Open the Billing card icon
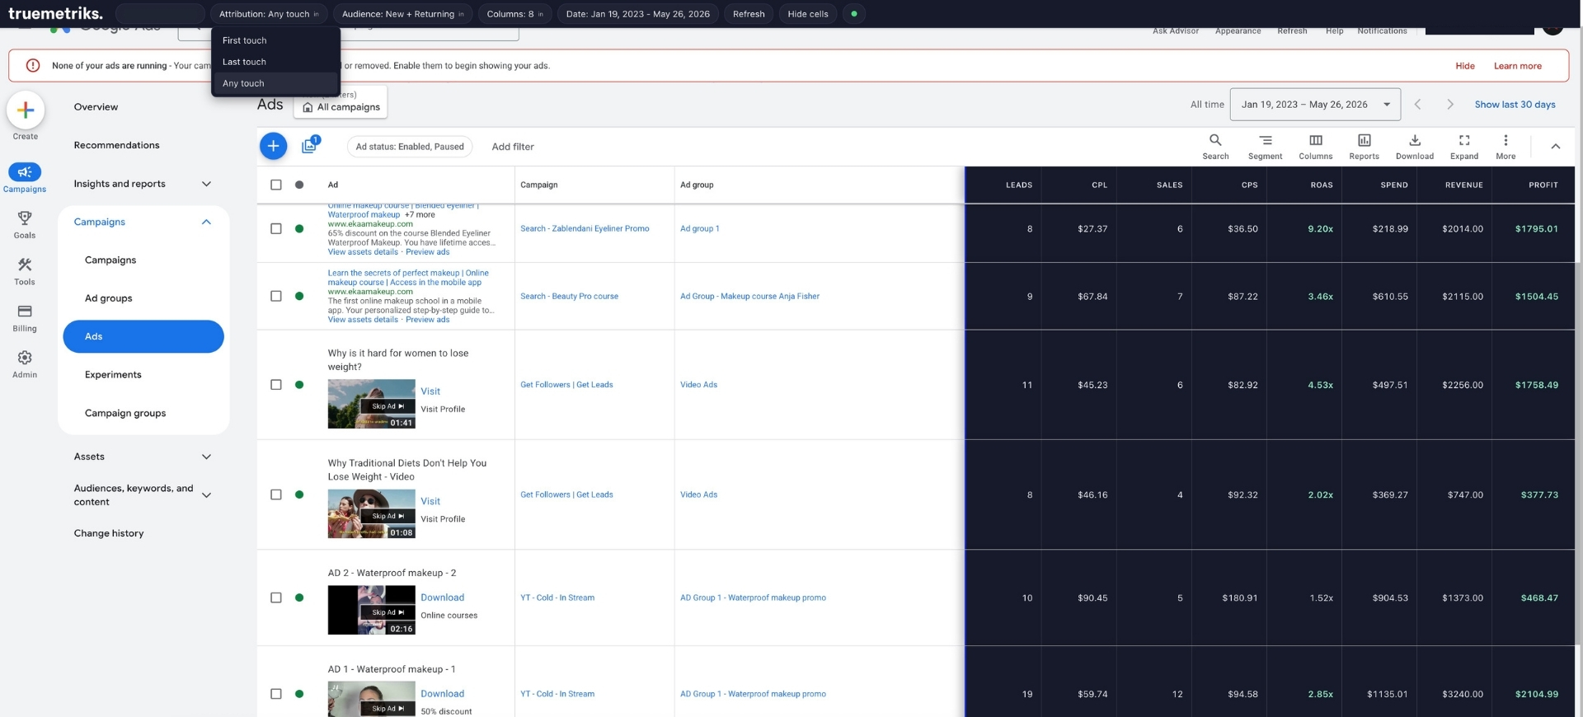 click(x=25, y=312)
